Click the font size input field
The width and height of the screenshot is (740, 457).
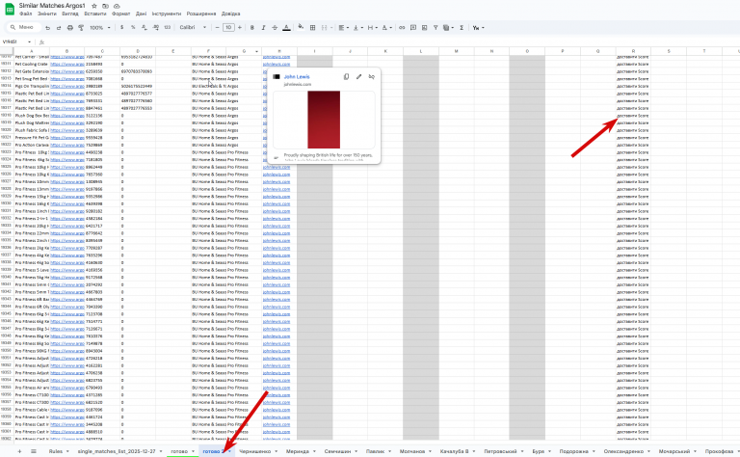point(228,27)
